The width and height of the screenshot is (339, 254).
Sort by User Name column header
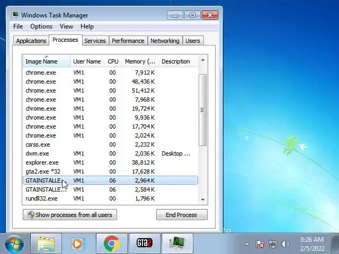(87, 61)
